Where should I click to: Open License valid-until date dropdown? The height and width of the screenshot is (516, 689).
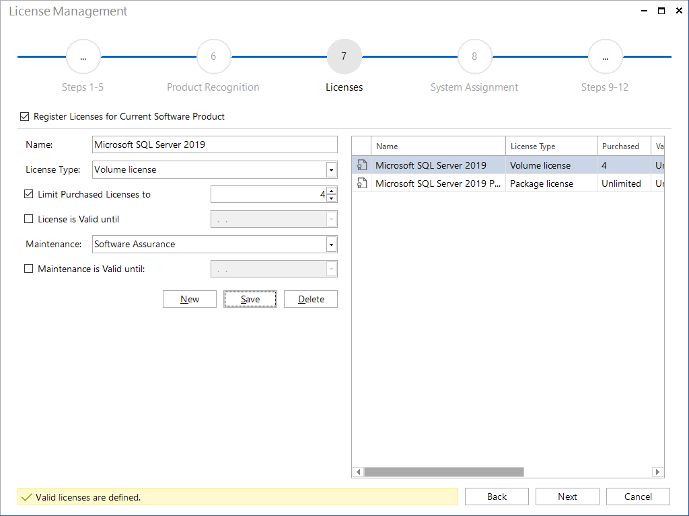tap(331, 219)
